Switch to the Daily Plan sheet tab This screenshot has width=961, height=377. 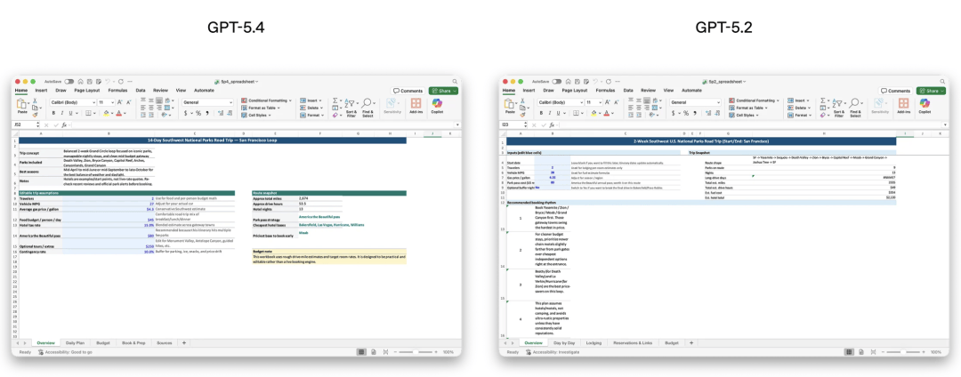(75, 342)
